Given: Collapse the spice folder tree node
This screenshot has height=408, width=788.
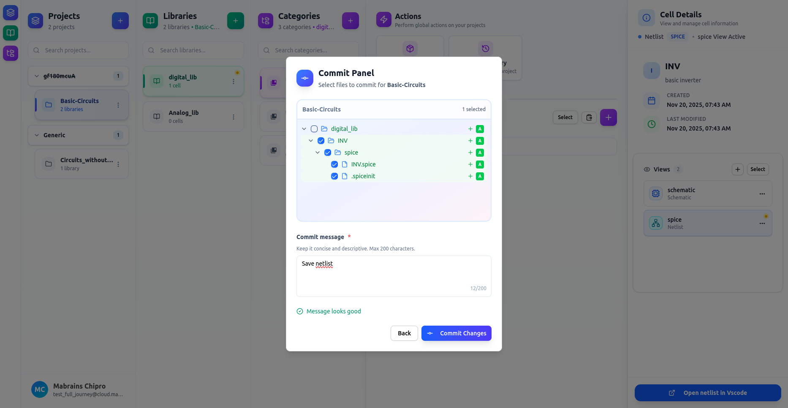Looking at the screenshot, I should coord(318,152).
